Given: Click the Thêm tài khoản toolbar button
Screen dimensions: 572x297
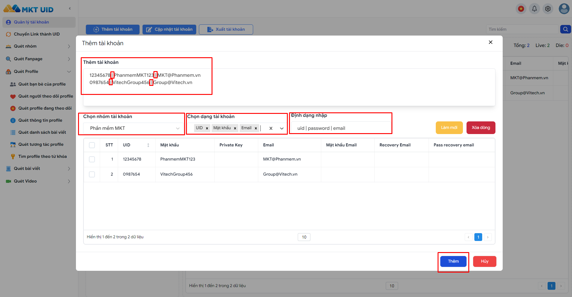Looking at the screenshot, I should [113, 30].
